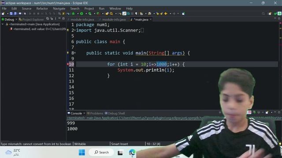Toggle Word Wrap toolbar icon

[128, 14]
